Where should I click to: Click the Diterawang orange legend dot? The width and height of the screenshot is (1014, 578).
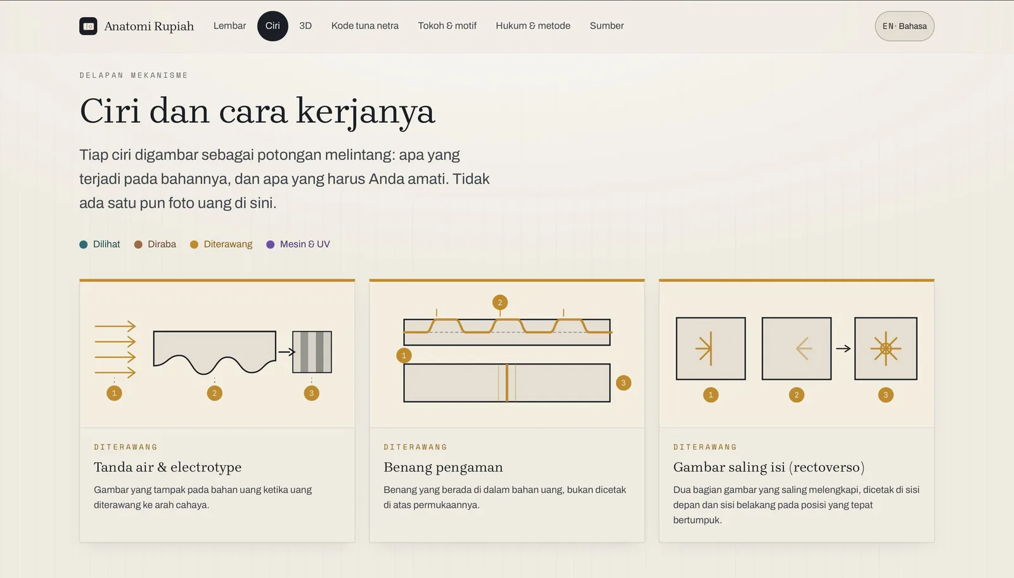[194, 244]
